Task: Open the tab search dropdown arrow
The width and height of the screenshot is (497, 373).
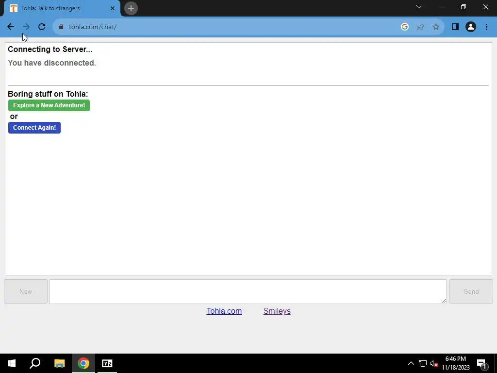Action: pyautogui.click(x=419, y=7)
